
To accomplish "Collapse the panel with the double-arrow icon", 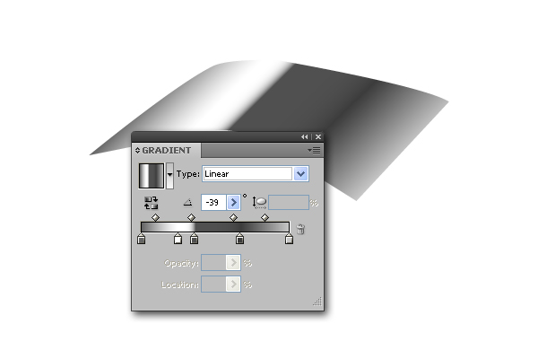I will [304, 136].
